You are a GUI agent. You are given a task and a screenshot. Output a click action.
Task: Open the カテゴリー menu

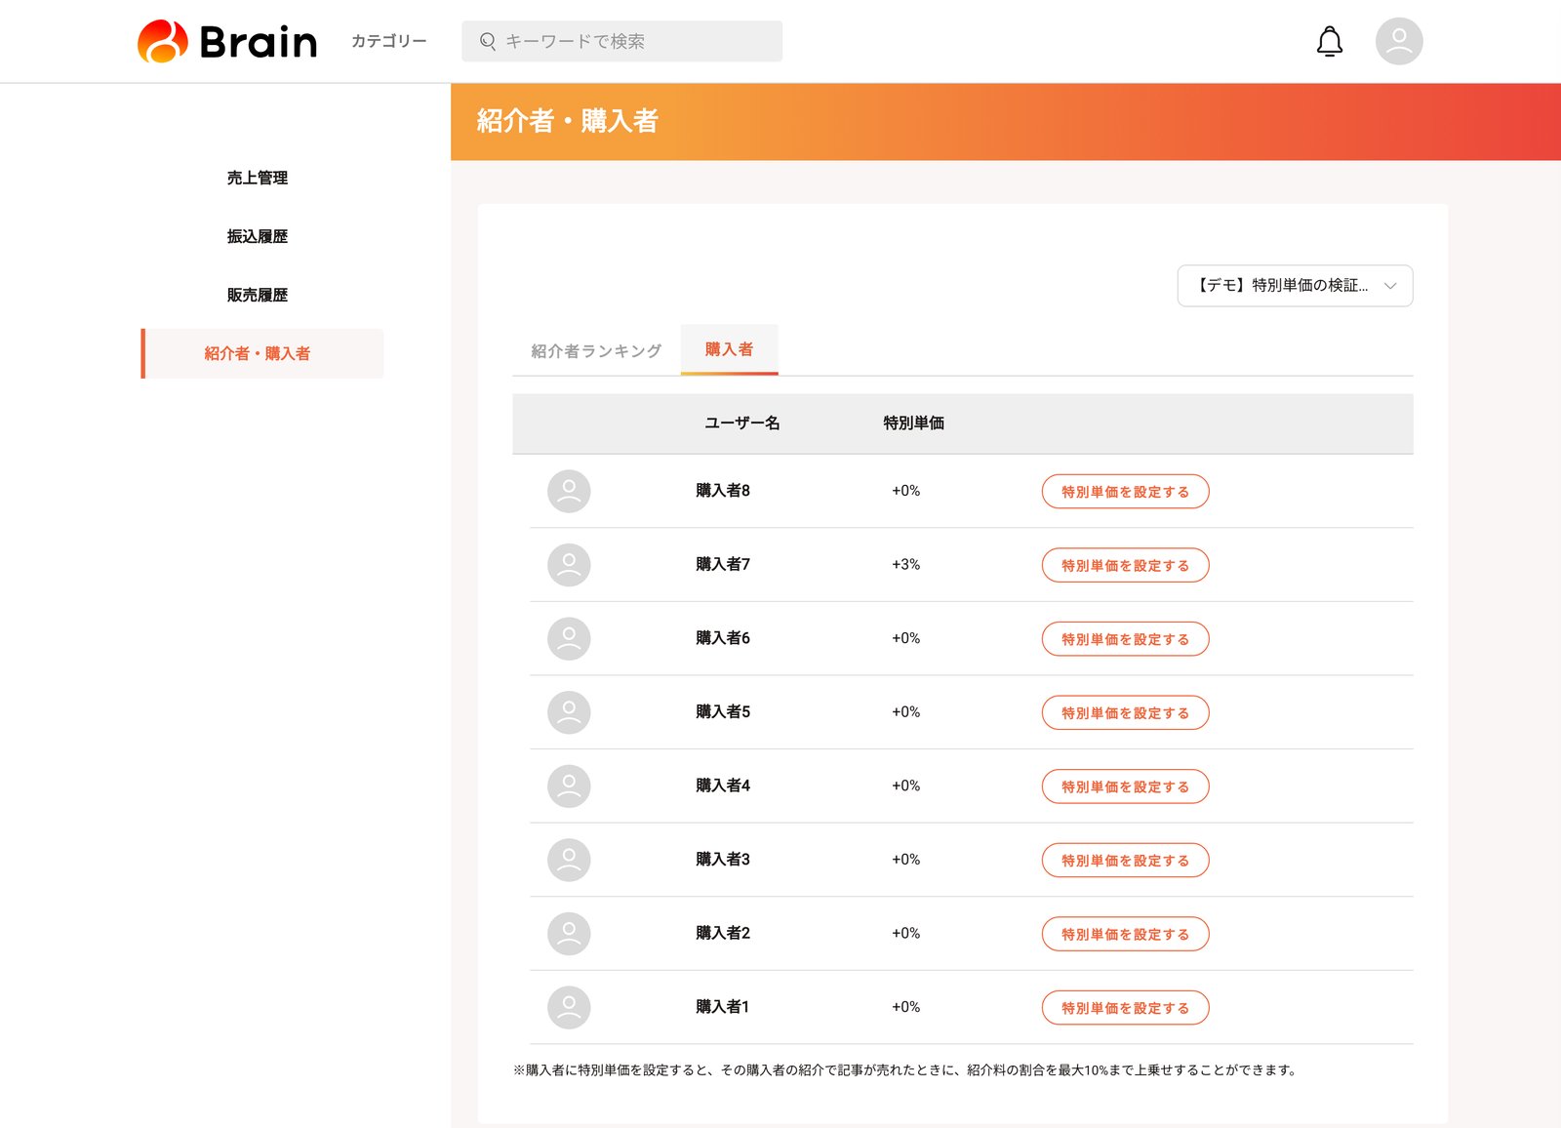(388, 41)
